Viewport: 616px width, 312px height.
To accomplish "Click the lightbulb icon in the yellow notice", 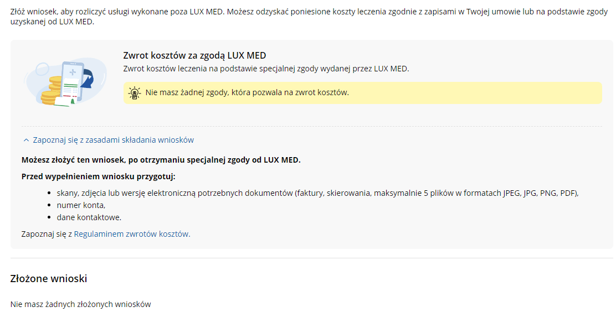I will tap(135, 93).
